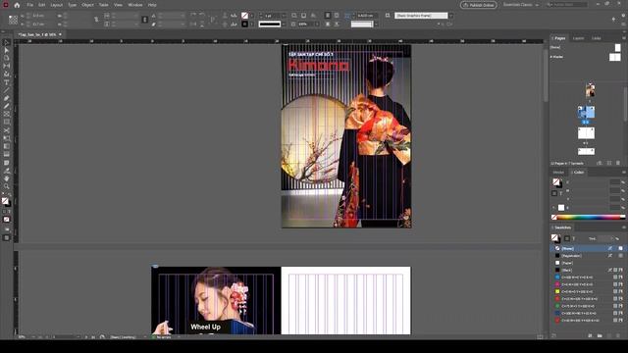The image size is (628, 353).
Task: Open the stroke style dropdown
Action: (284, 24)
